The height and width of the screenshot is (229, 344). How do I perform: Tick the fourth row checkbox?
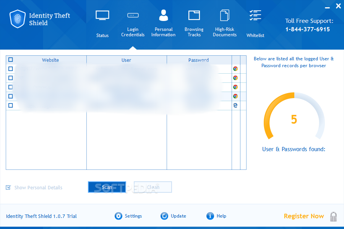[x=11, y=96]
